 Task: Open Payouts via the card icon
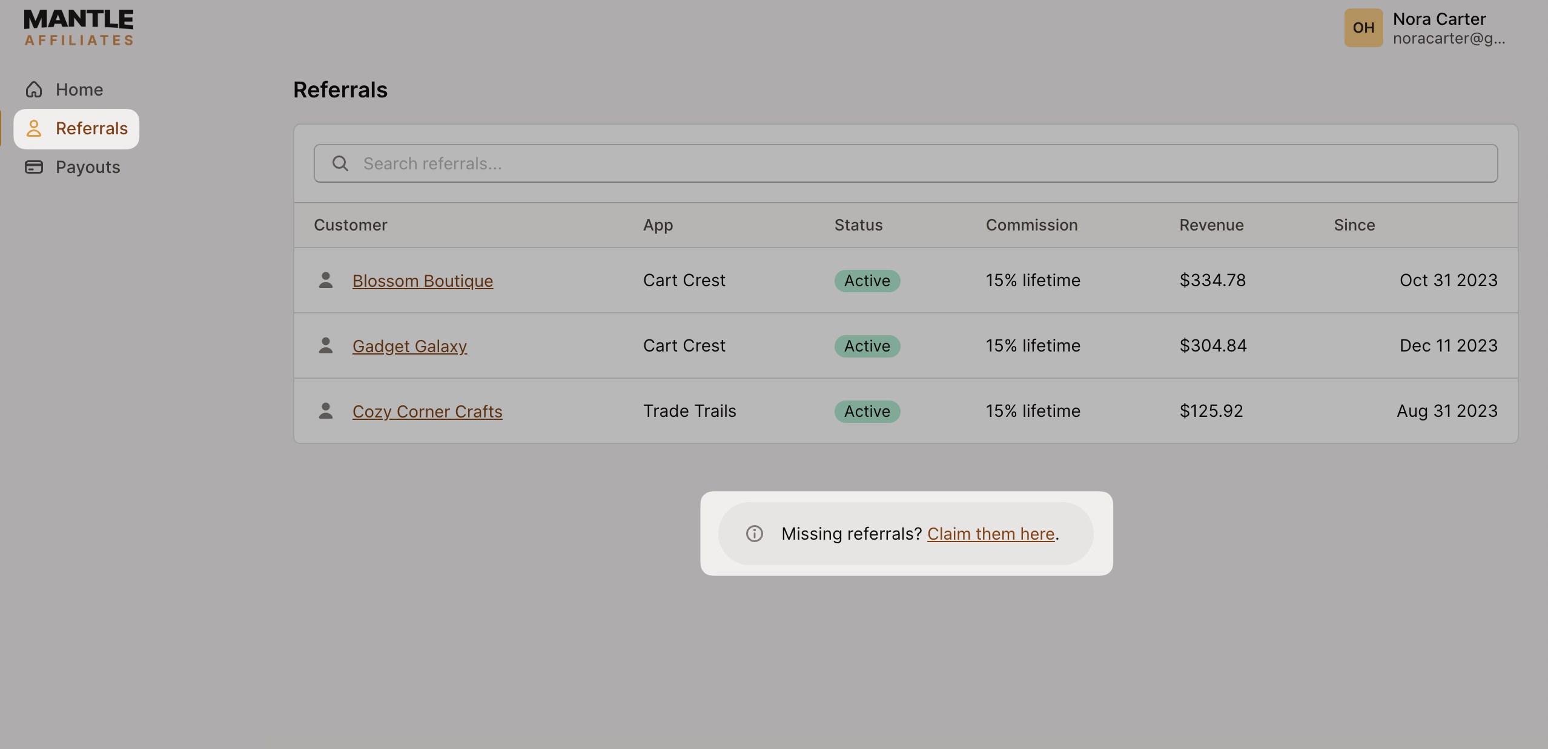tap(34, 166)
